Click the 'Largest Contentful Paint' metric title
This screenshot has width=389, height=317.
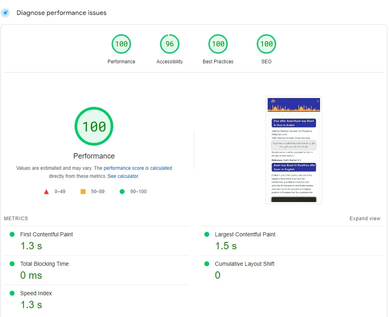[x=245, y=234]
